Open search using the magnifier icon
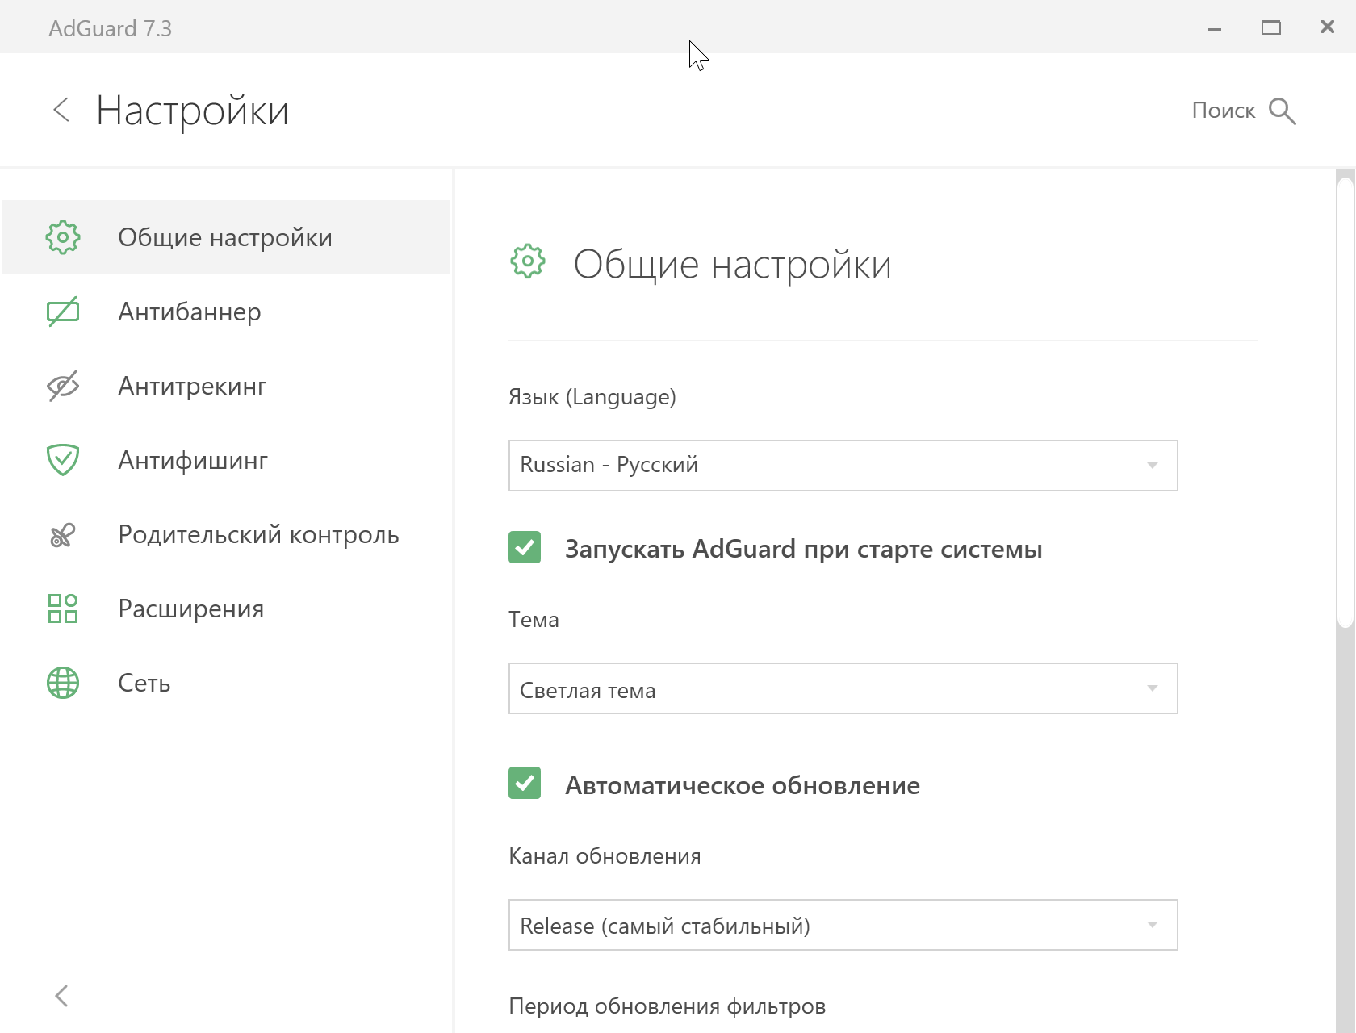Screen dimensions: 1356x1033 click(1283, 111)
